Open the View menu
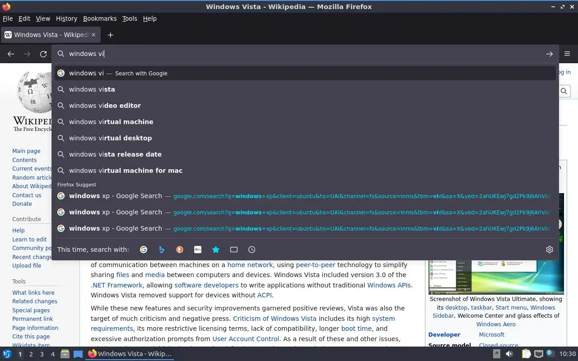Viewport: 578px width, 361px height. point(43,19)
